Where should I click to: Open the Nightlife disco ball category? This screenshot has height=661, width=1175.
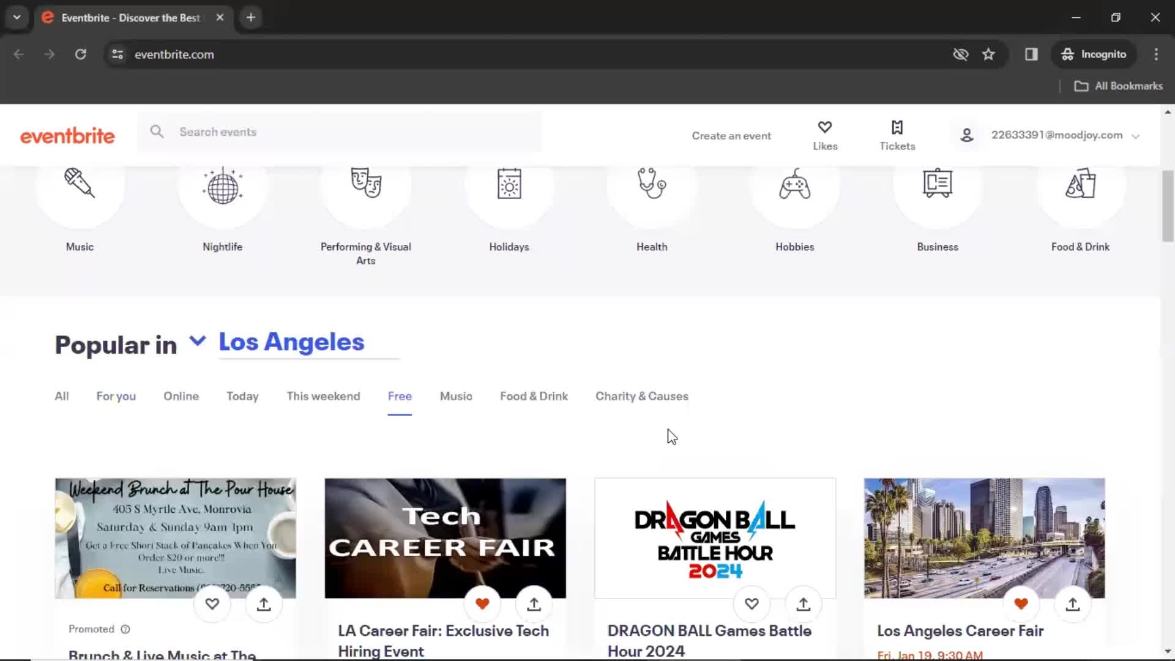point(223,185)
